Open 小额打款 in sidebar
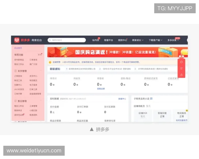 click(x=33, y=110)
